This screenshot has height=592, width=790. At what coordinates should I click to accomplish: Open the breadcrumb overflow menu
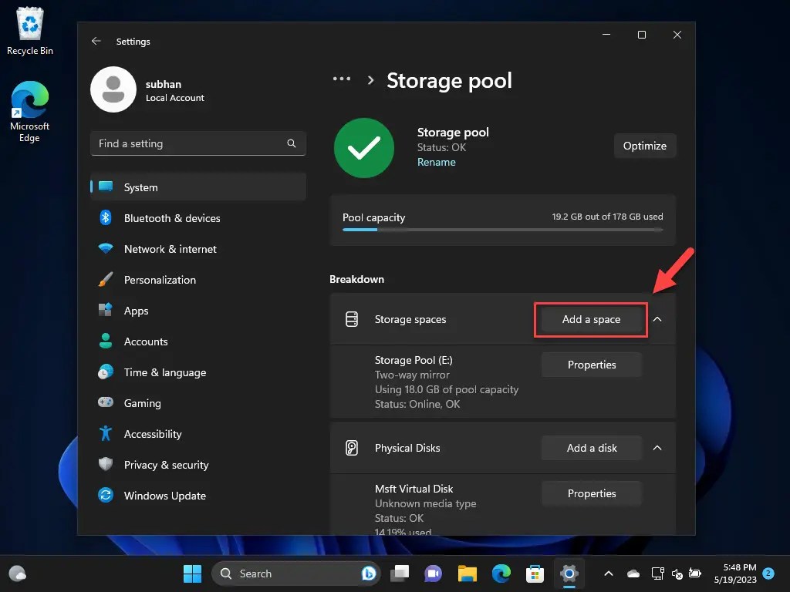[x=342, y=79]
